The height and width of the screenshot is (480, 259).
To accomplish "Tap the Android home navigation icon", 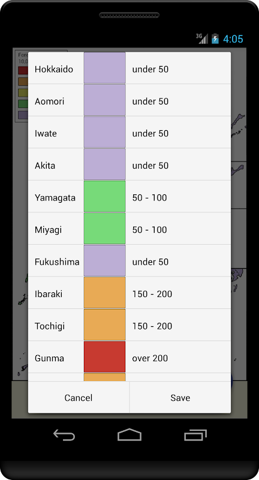I will (129, 434).
